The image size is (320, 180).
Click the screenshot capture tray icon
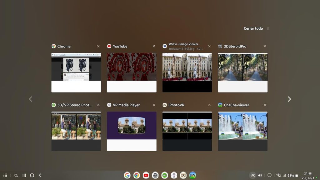tap(252, 175)
